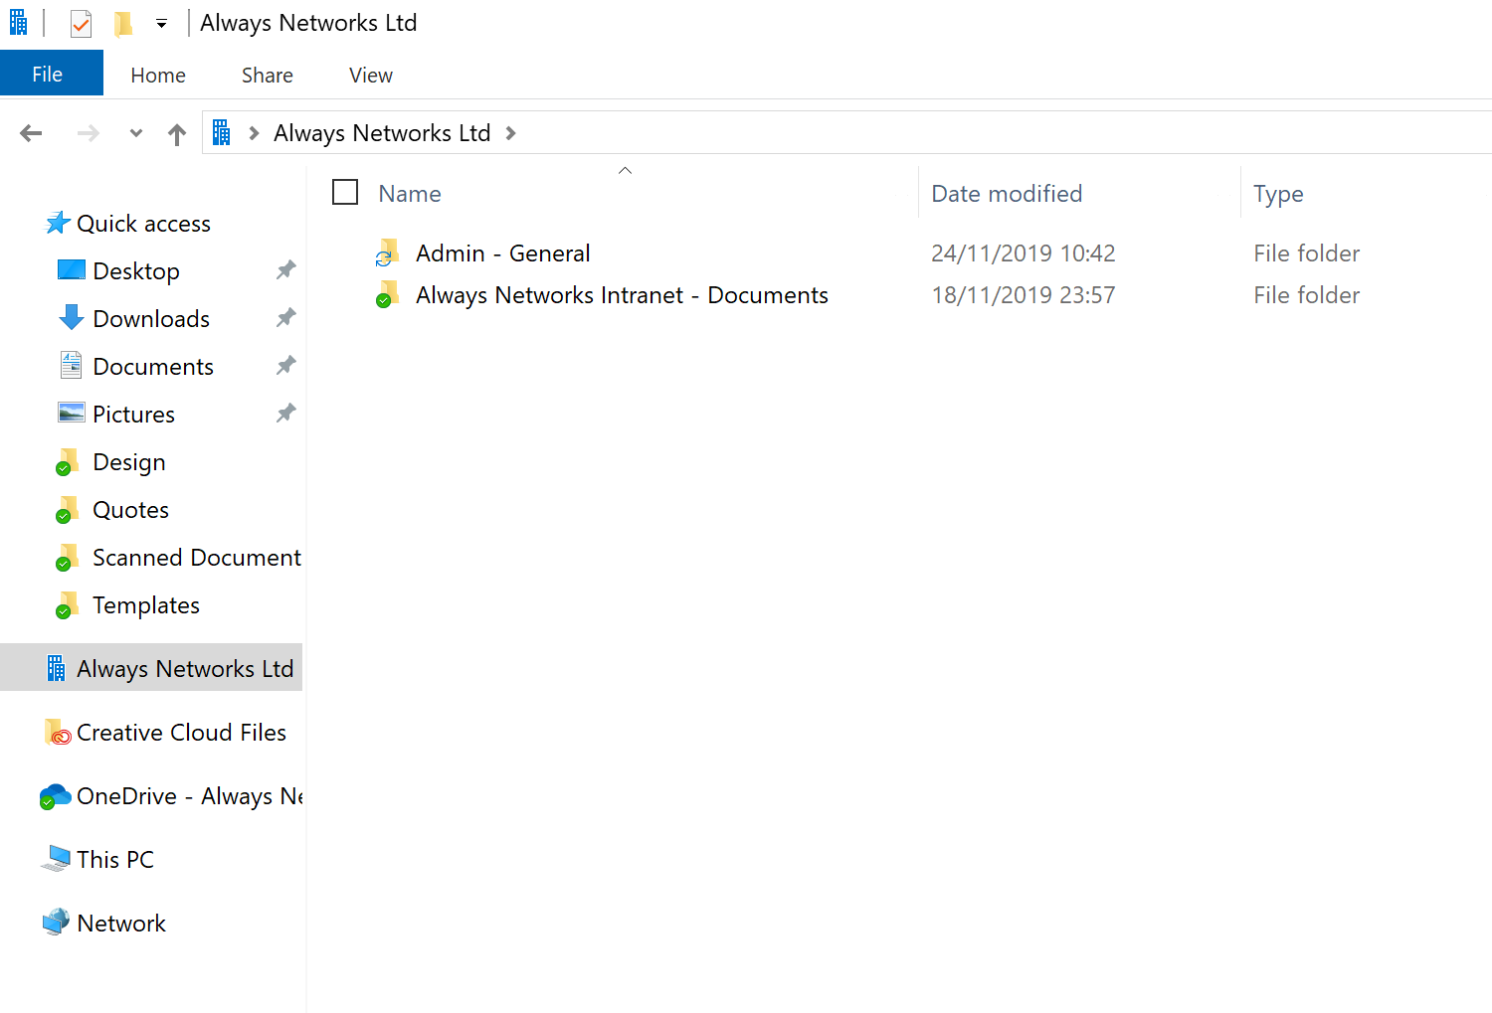1492x1013 pixels.
Task: Switch to the Share ribbon tab
Action: click(x=268, y=76)
